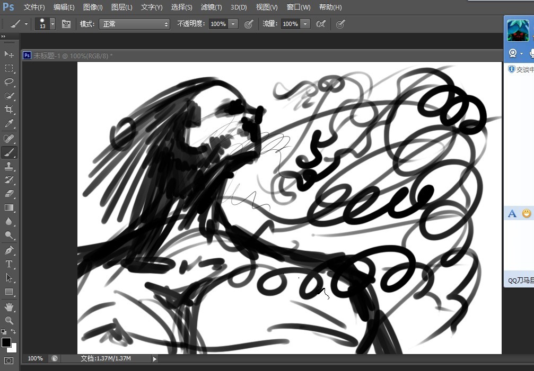The width and height of the screenshot is (534, 371).
Task: Select the Dodge tool
Action: [x=9, y=235]
